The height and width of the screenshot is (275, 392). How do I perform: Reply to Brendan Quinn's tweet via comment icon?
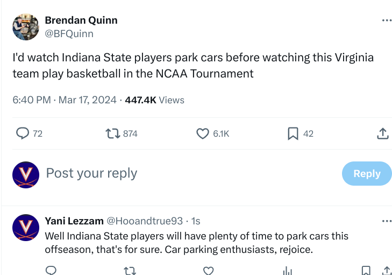tap(23, 133)
